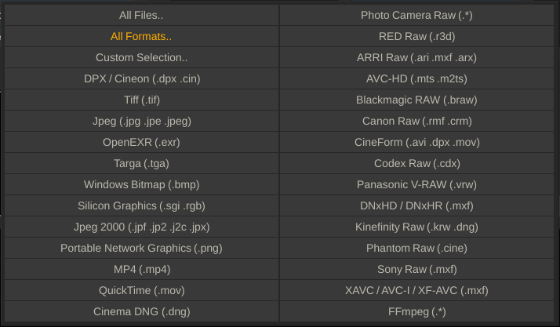Choose Windows Bitmap (.bmp) format
Screen dimensions: 560x327
(141, 184)
